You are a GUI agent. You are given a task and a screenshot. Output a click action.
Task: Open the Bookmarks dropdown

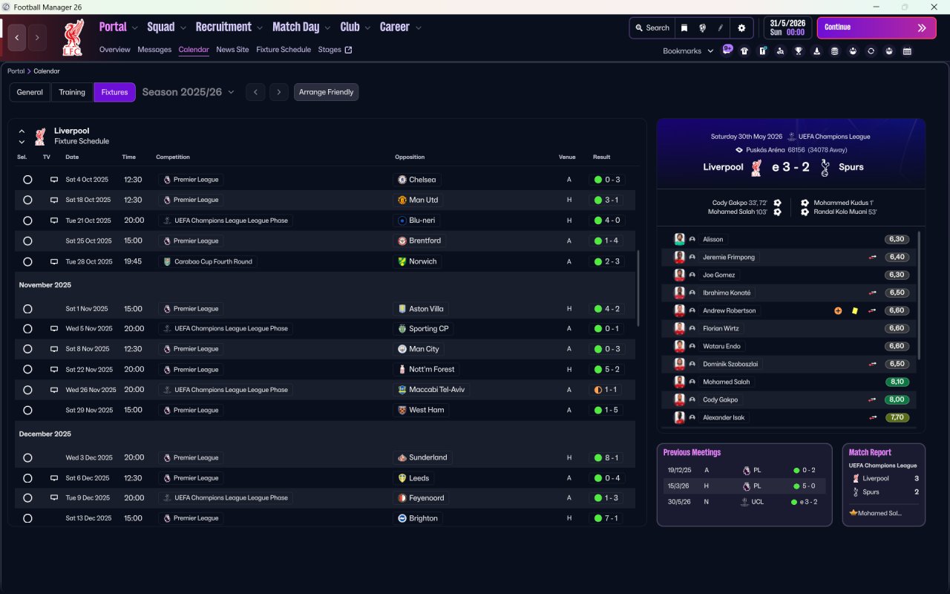point(688,51)
